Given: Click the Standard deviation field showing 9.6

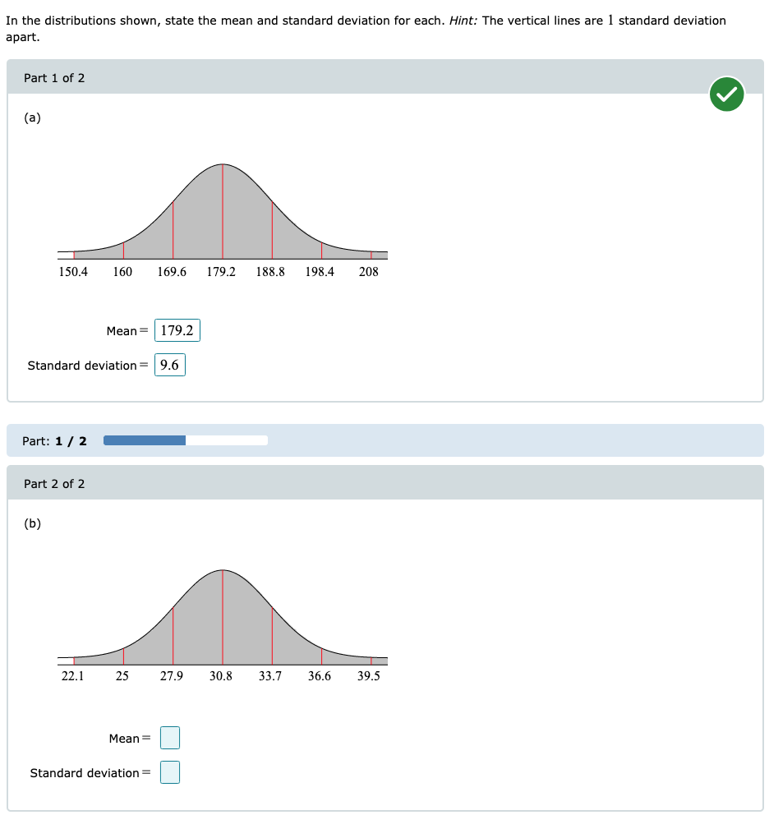Looking at the screenshot, I should pyautogui.click(x=170, y=365).
